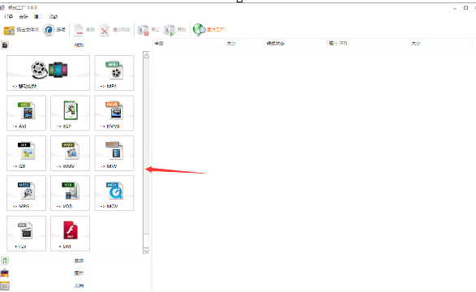Click the Output [F2] column header
This screenshot has width=476, height=292.
point(368,44)
